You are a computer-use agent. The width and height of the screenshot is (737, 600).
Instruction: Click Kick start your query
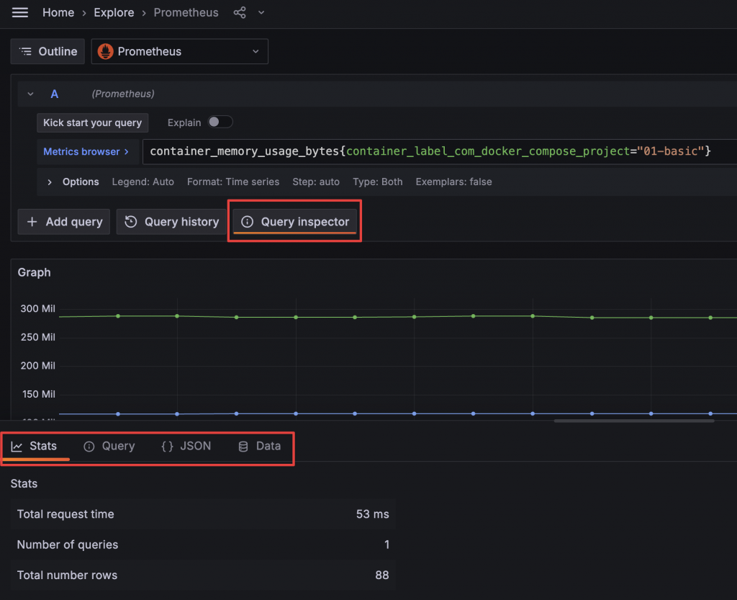point(93,122)
